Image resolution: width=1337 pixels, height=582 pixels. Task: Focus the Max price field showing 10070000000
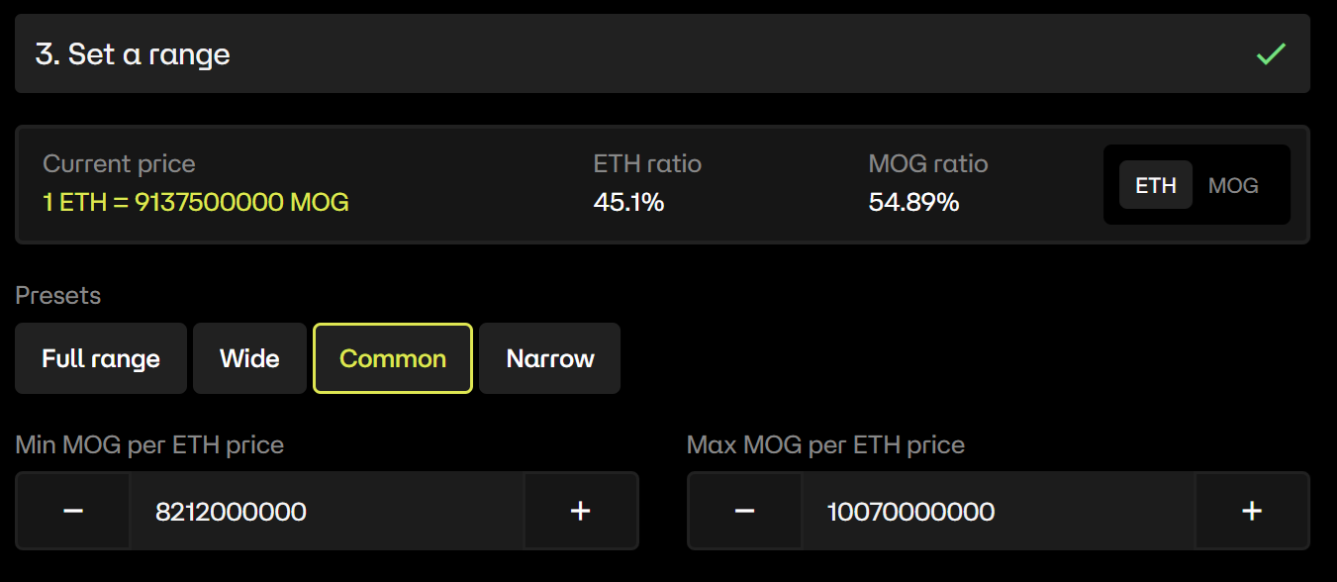(998, 511)
